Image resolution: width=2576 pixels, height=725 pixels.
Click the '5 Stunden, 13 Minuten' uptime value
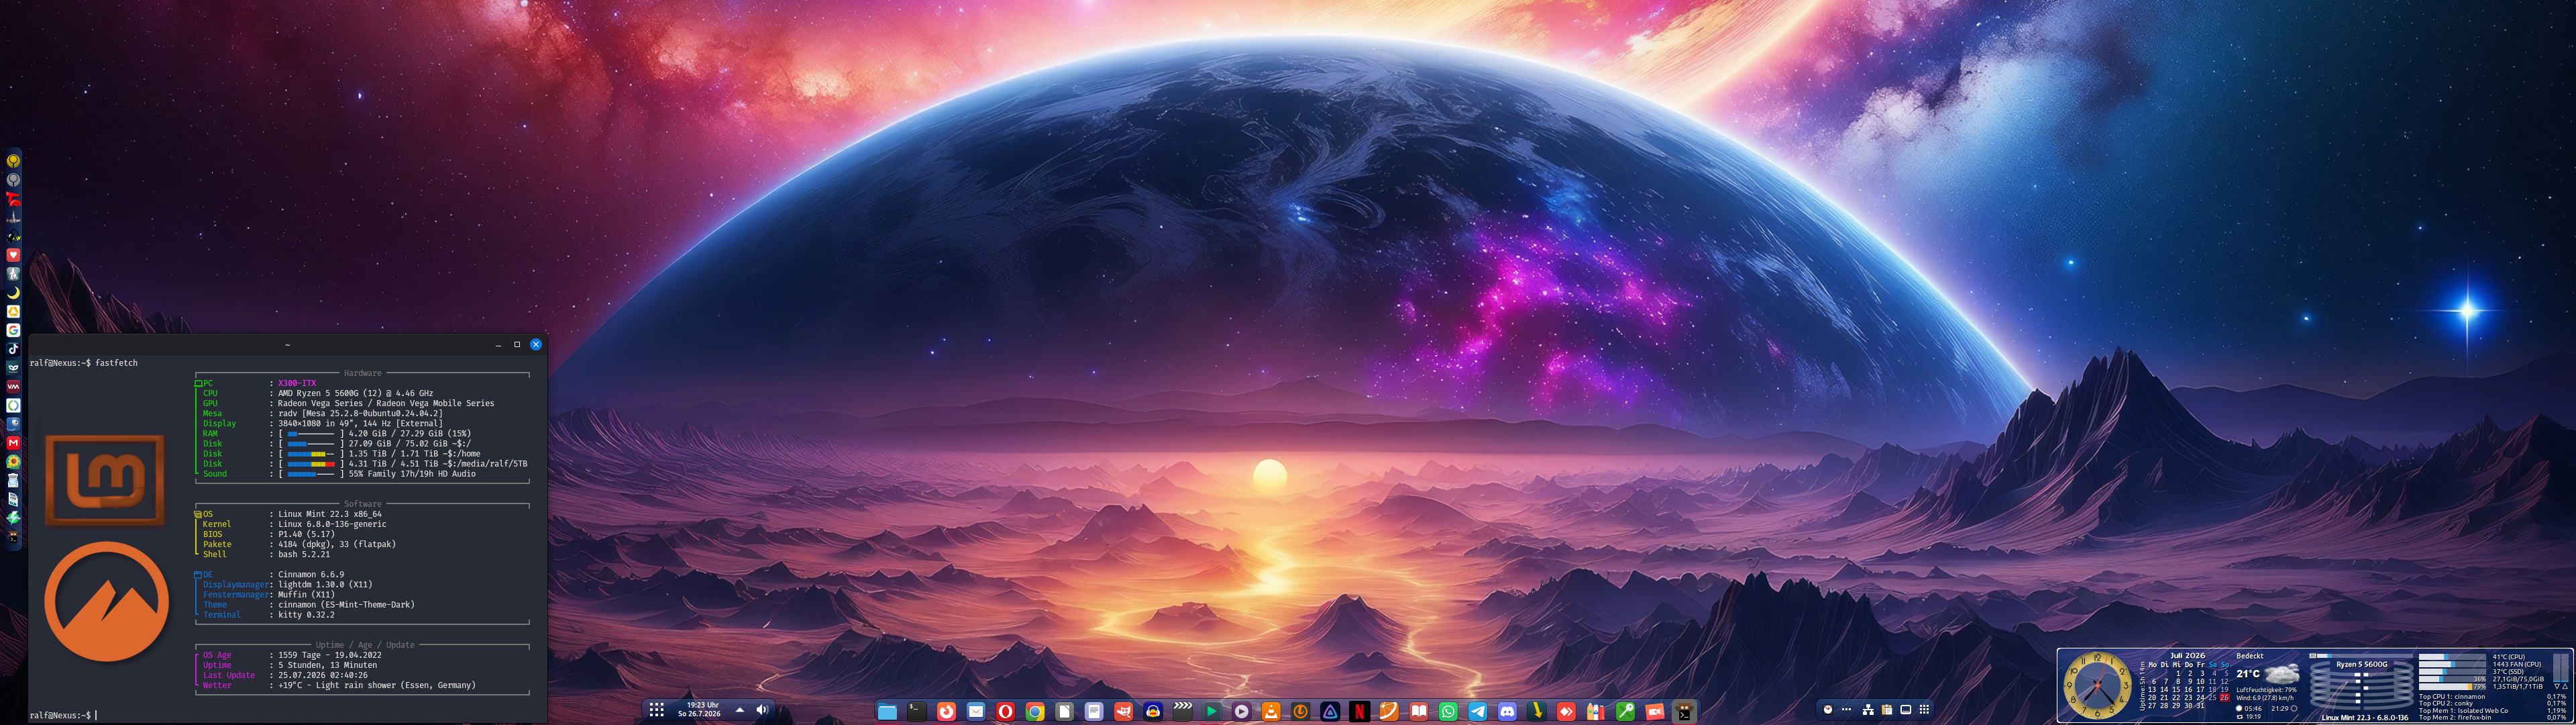click(328, 665)
